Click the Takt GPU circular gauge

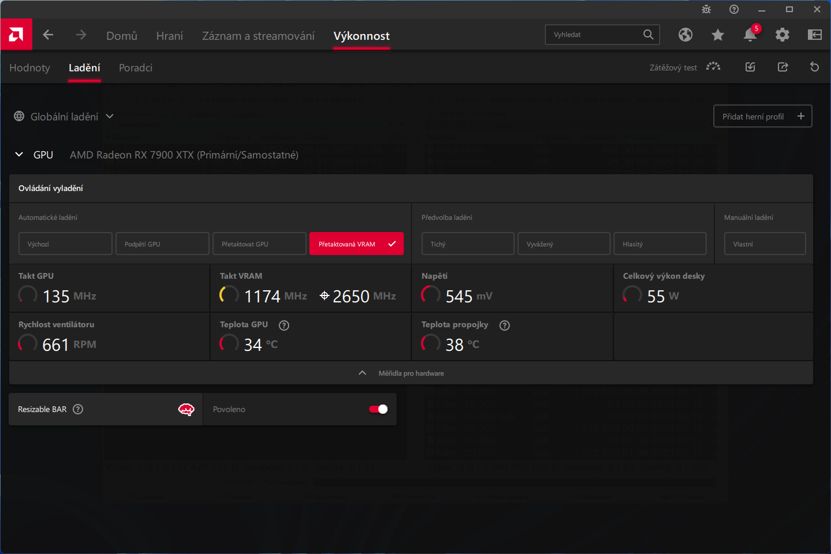coord(28,294)
